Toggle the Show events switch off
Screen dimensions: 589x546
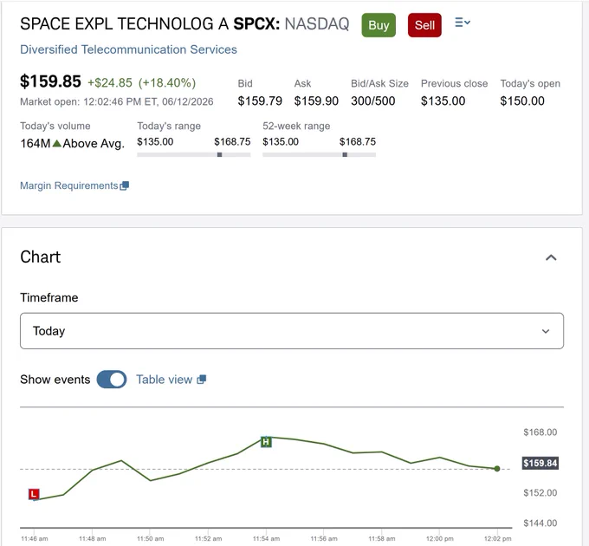coord(112,380)
